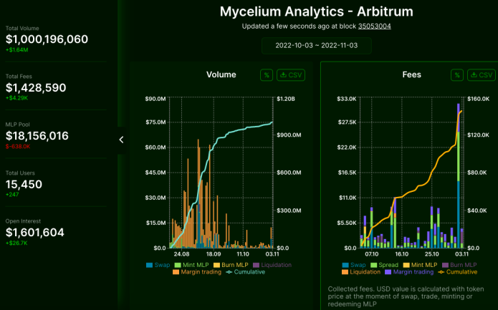Toggle Cumulative line in Fees legend

coord(457,272)
